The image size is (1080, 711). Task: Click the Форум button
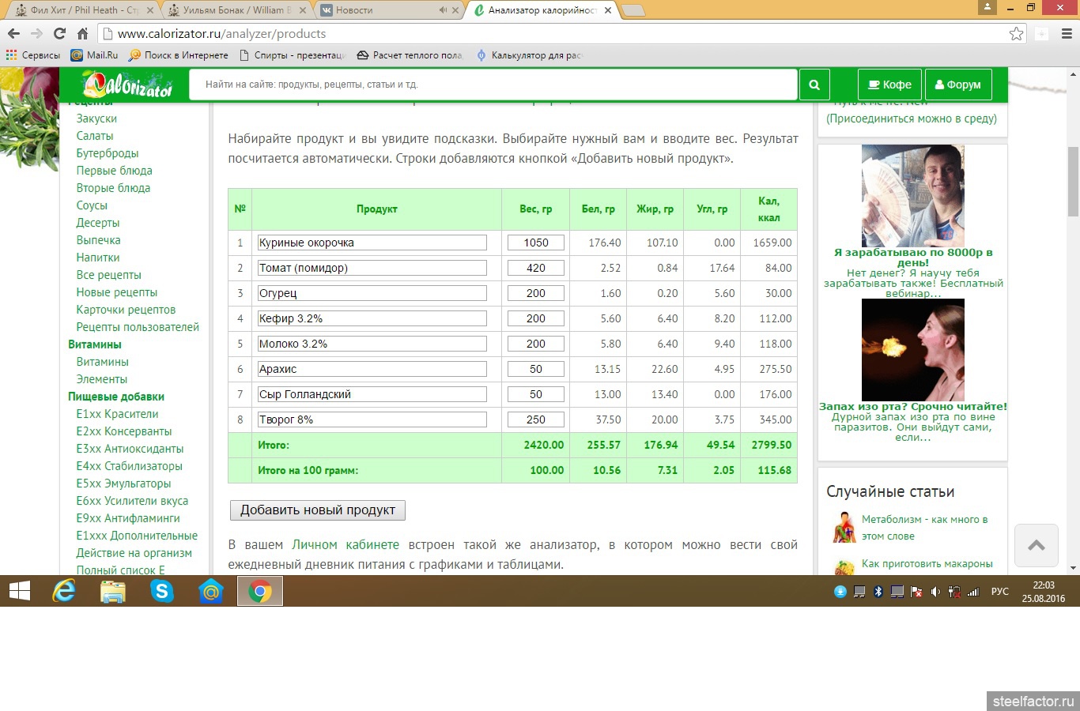point(957,85)
